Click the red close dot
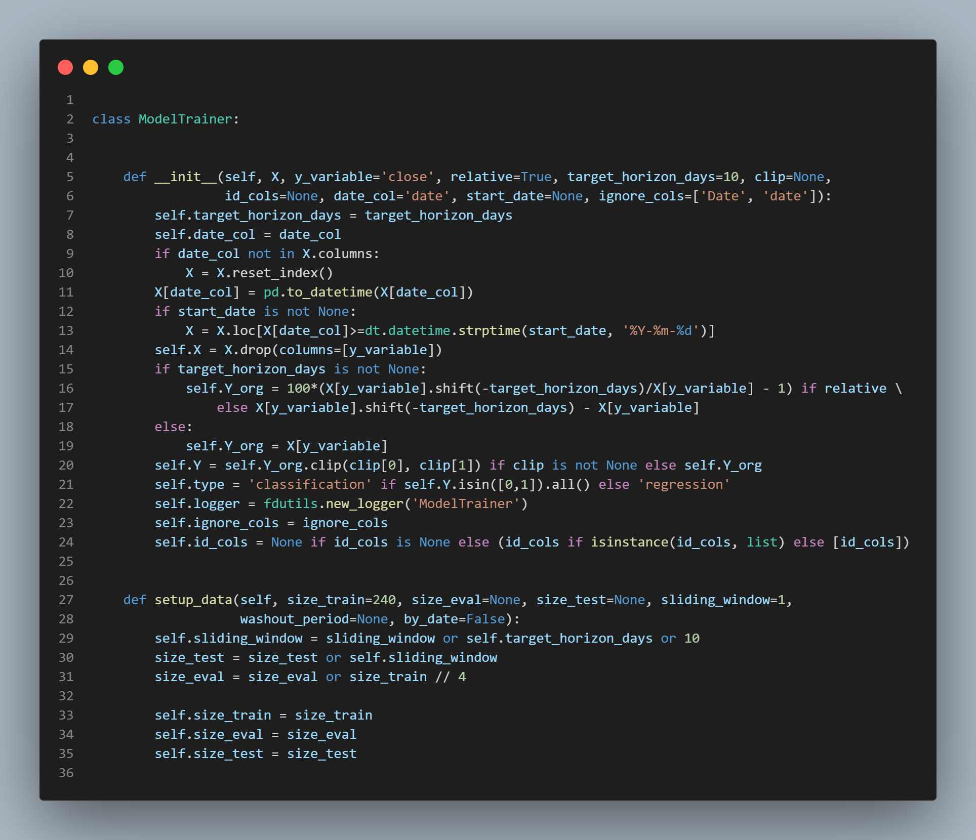The height and width of the screenshot is (840, 976). click(65, 67)
